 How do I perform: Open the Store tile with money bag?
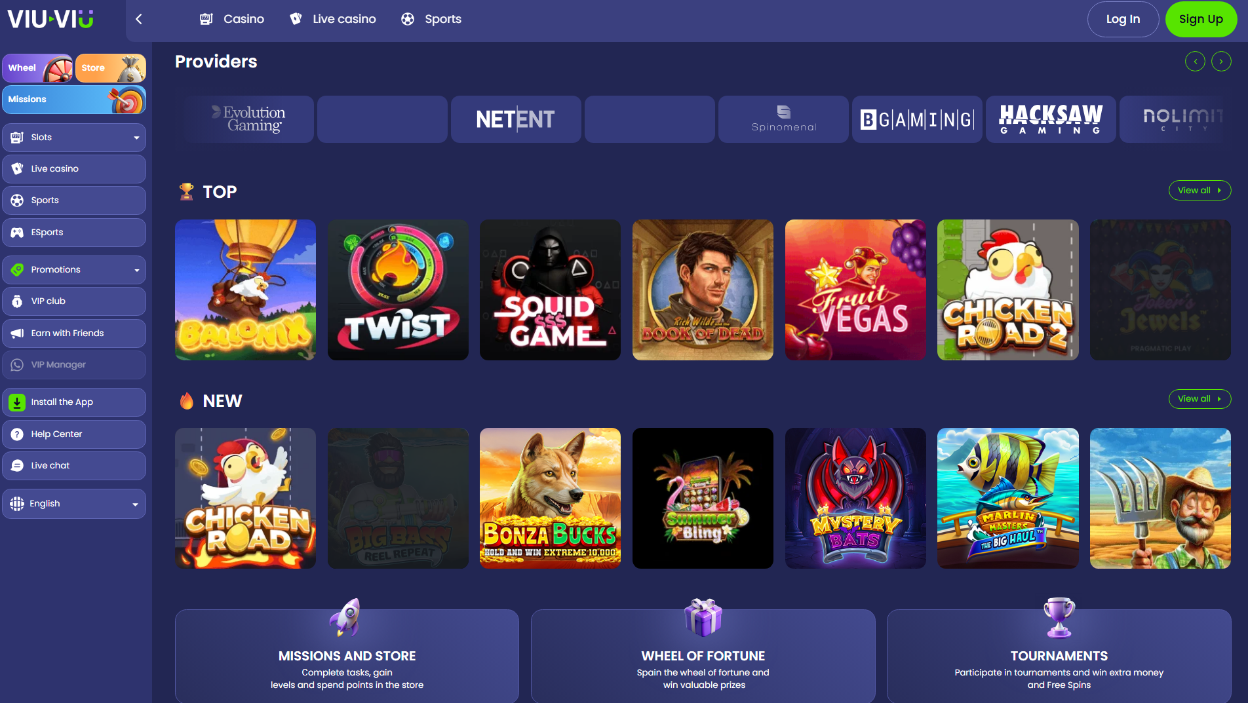coord(111,68)
